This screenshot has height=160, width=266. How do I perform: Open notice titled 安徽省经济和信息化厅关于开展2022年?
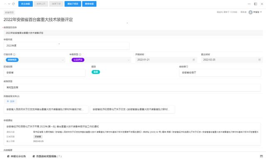pyautogui.click(x=53, y=127)
